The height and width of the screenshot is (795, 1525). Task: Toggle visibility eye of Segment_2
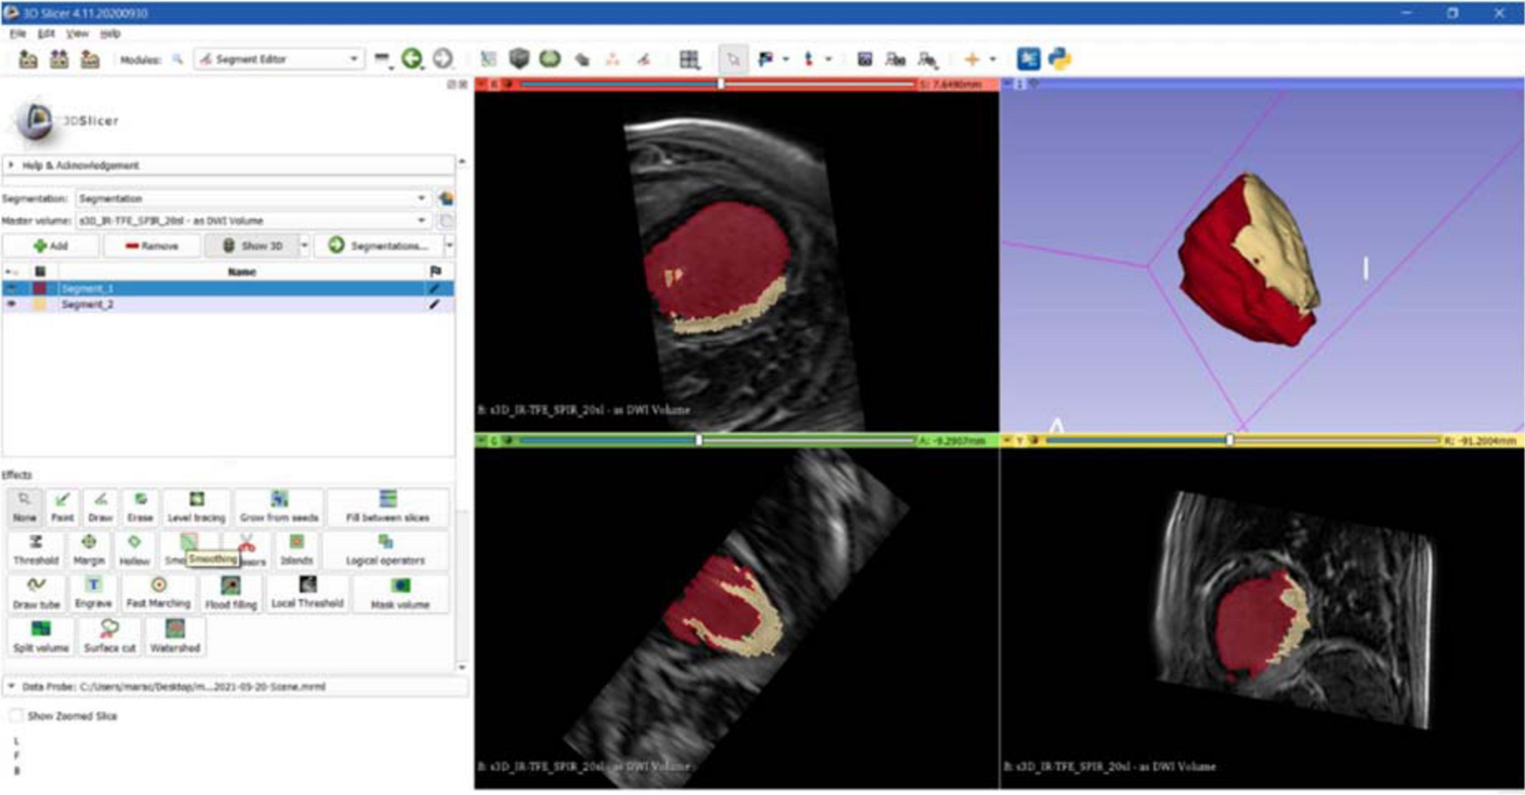tap(11, 304)
